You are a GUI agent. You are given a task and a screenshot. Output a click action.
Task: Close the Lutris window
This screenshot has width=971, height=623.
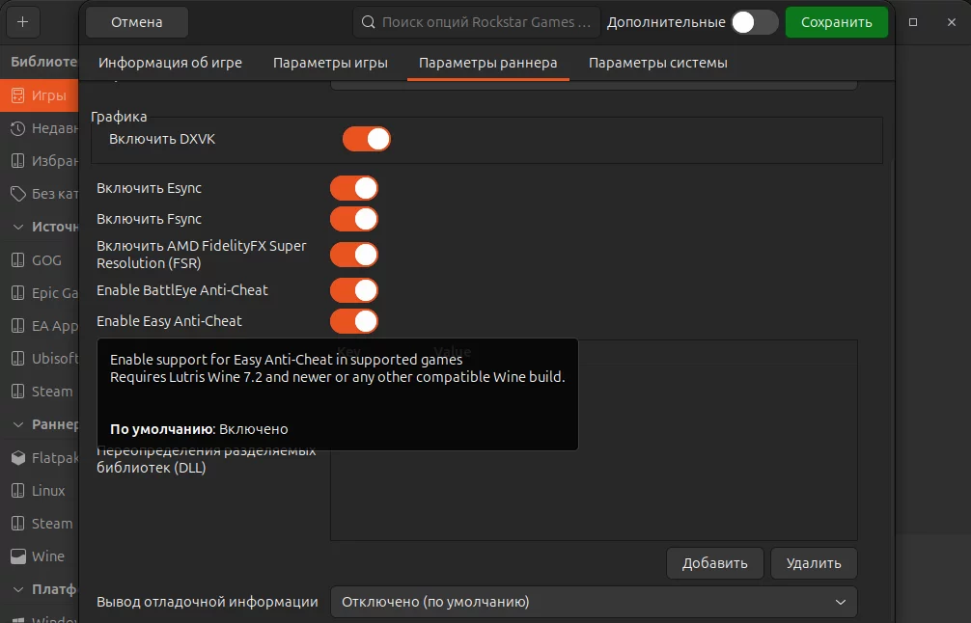tap(952, 22)
